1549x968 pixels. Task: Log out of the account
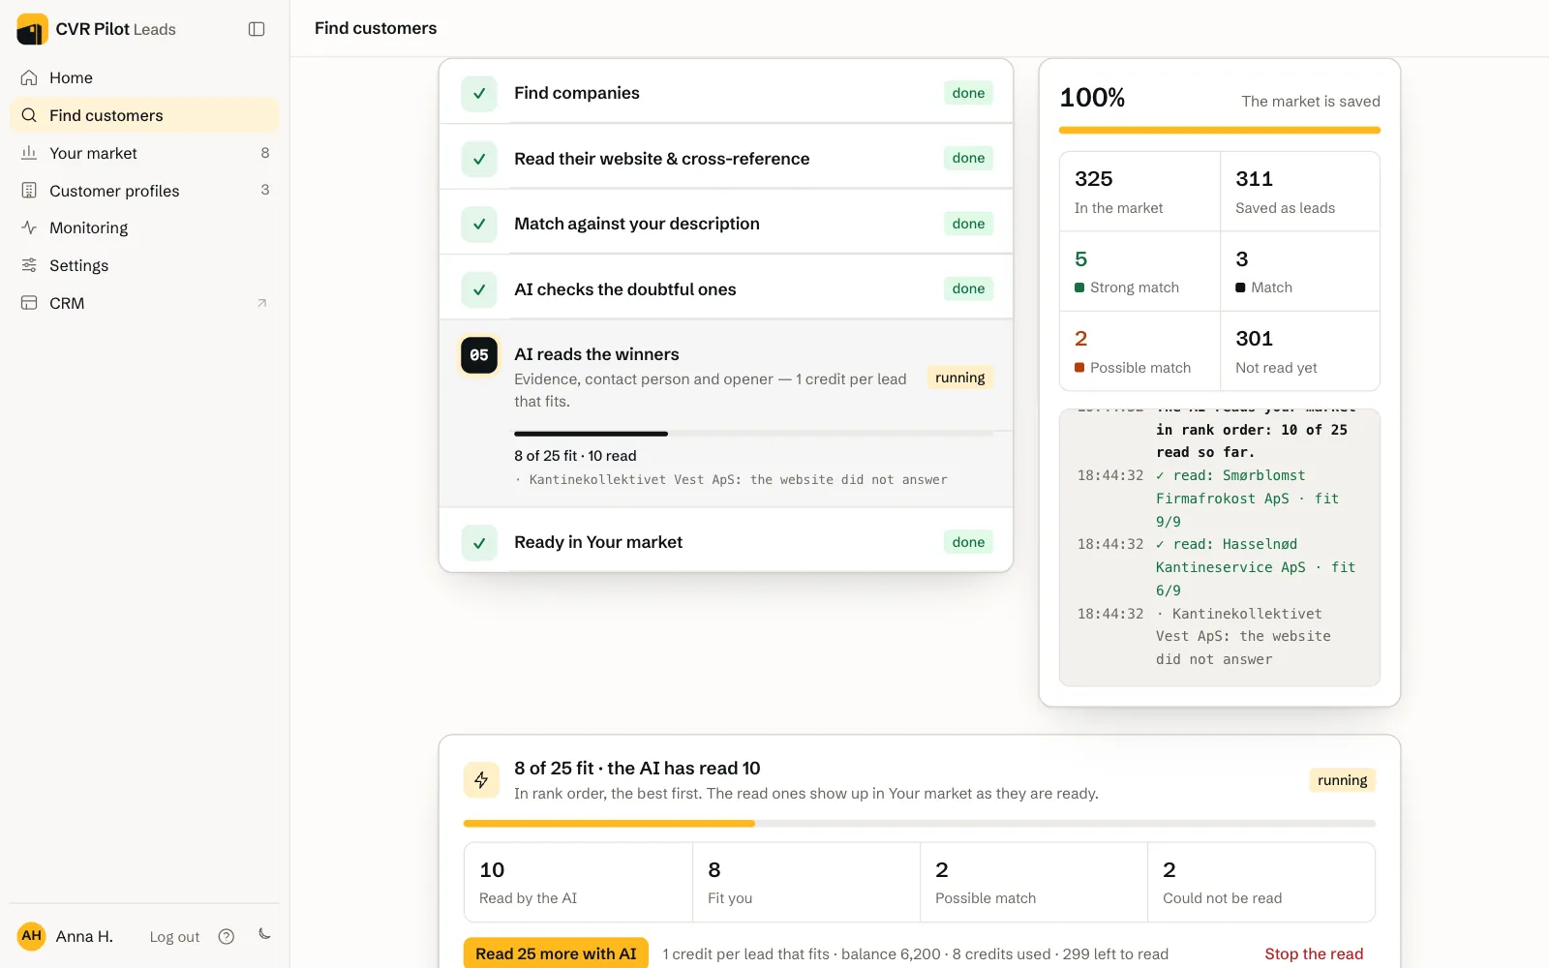coord(174,937)
